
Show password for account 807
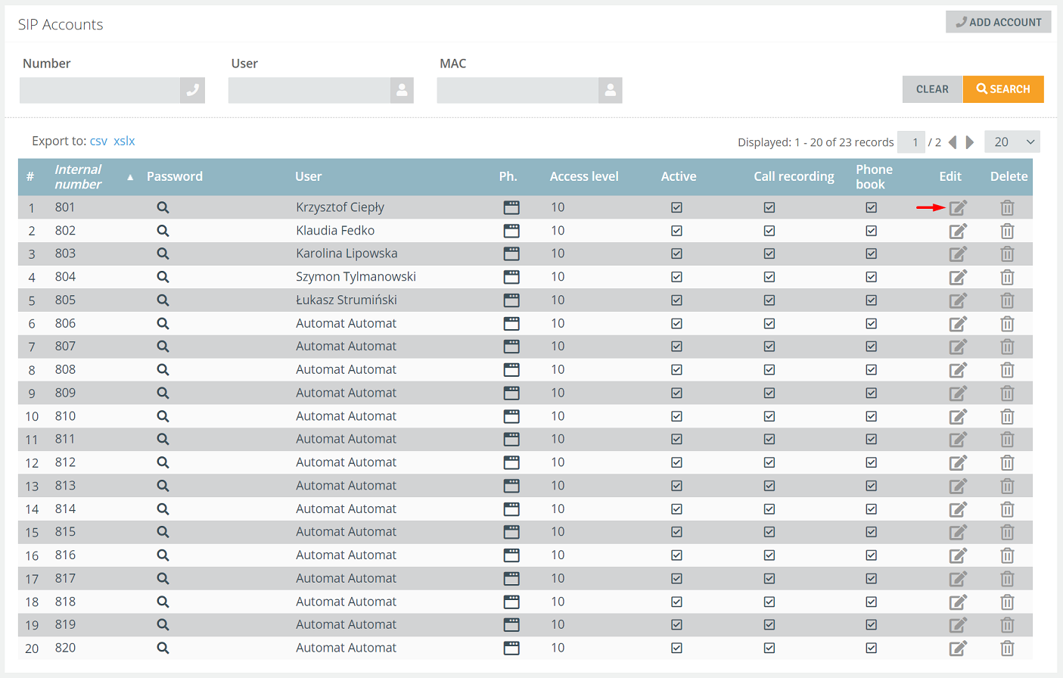[x=163, y=347]
